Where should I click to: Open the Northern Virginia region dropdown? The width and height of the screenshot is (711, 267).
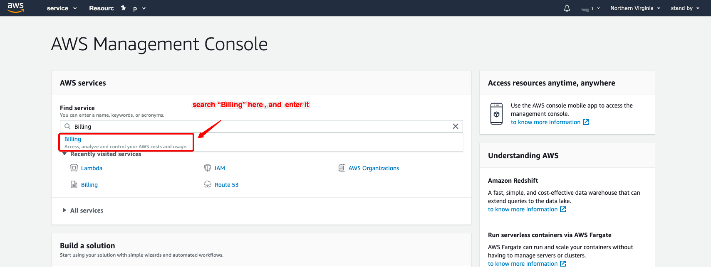pos(635,8)
